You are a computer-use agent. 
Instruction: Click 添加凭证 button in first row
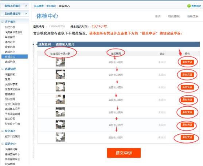(187, 62)
